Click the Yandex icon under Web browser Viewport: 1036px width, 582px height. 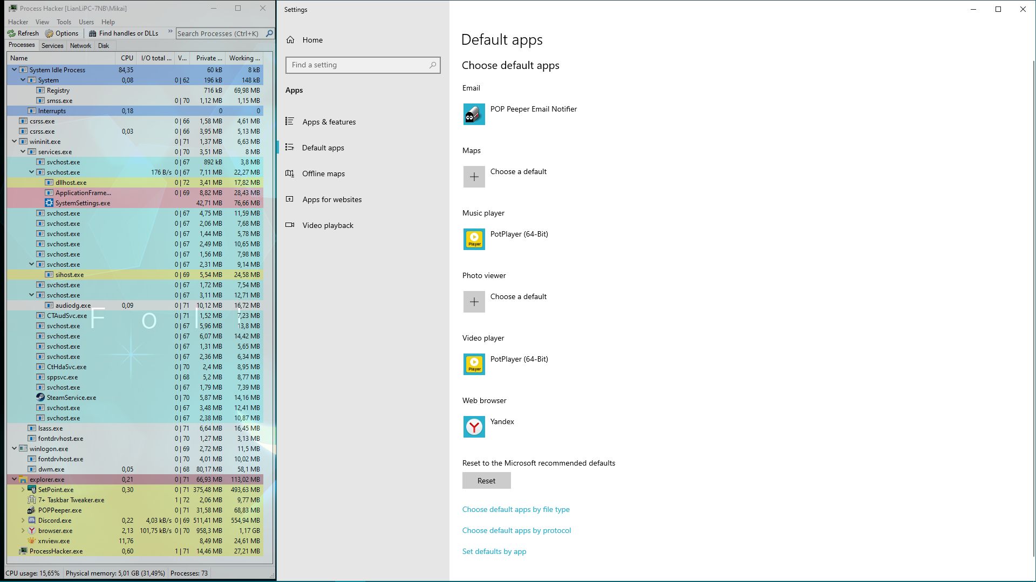click(x=474, y=427)
